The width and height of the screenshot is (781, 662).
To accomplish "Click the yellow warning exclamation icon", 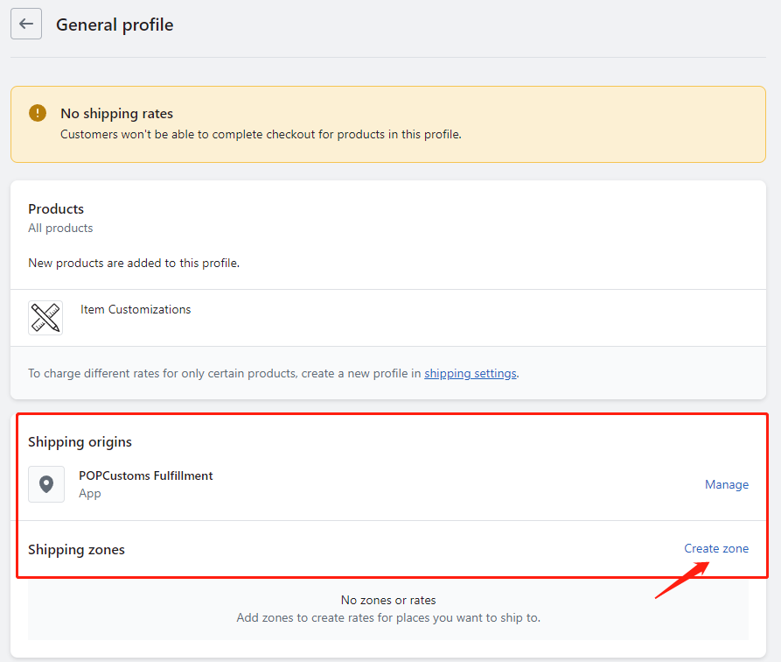I will [x=38, y=113].
